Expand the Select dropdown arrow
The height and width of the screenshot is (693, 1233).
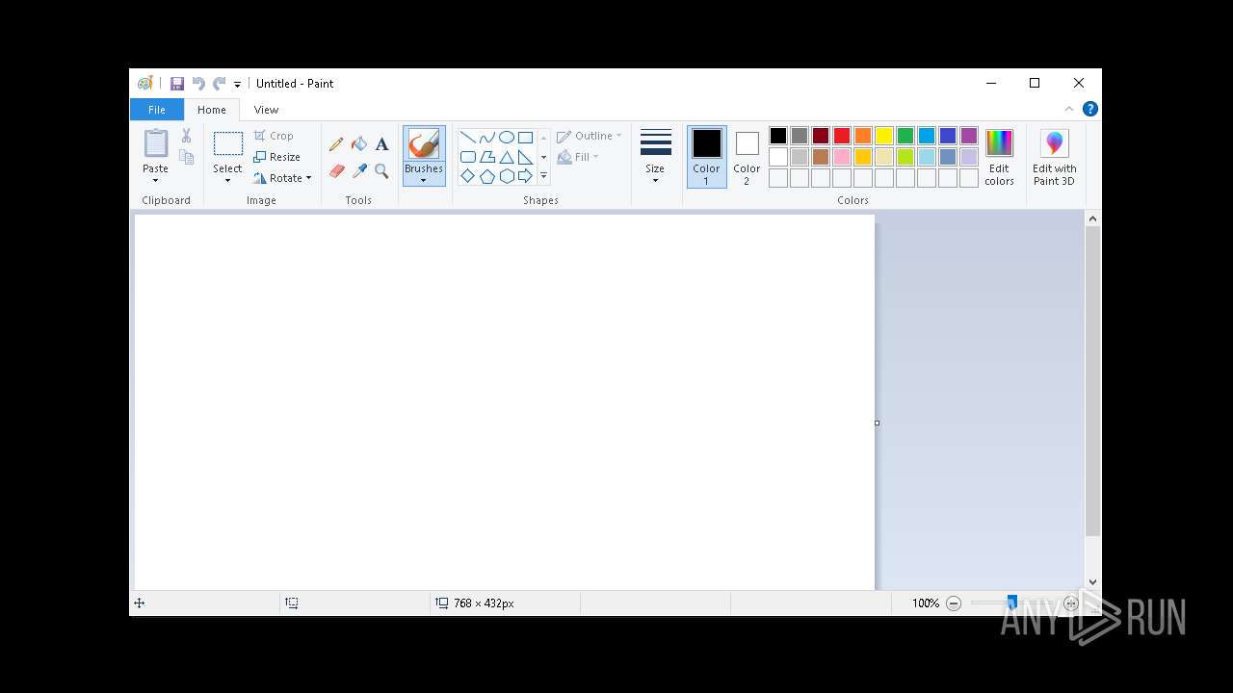tap(227, 181)
